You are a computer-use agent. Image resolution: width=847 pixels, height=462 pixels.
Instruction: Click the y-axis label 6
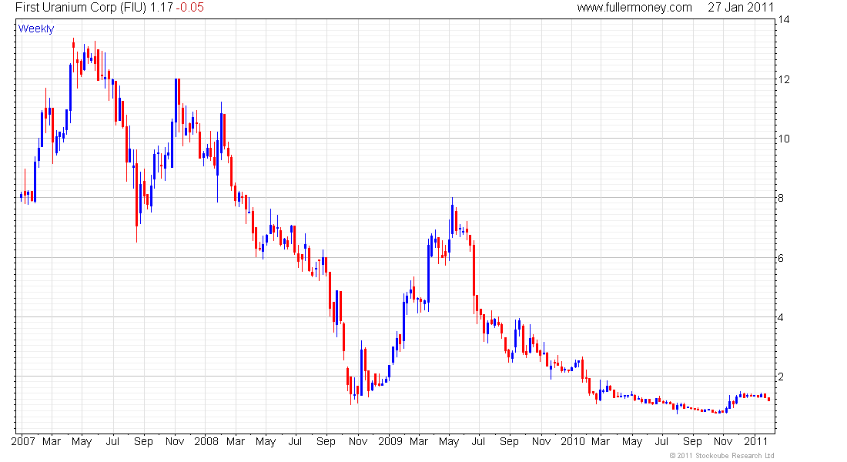tap(781, 258)
